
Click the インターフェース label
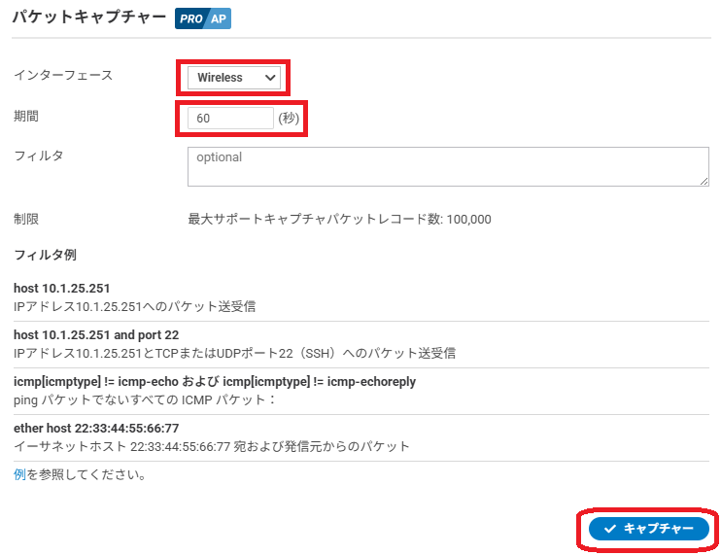click(x=63, y=76)
